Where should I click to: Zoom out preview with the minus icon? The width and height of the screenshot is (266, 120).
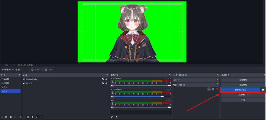pyautogui.click(x=2, y=65)
